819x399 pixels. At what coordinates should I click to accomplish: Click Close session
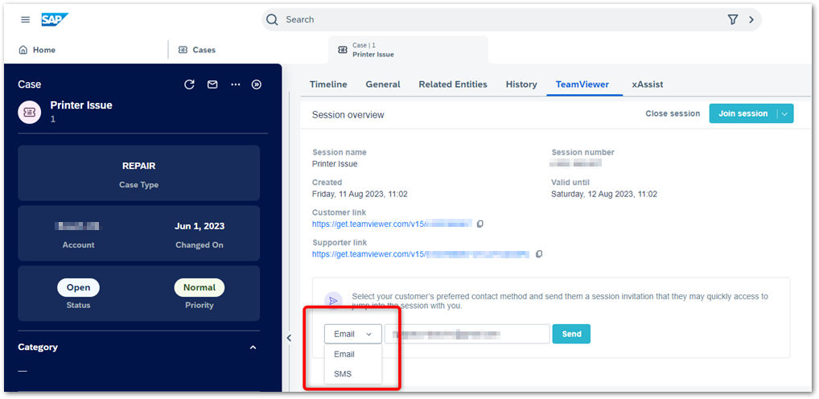coord(673,114)
